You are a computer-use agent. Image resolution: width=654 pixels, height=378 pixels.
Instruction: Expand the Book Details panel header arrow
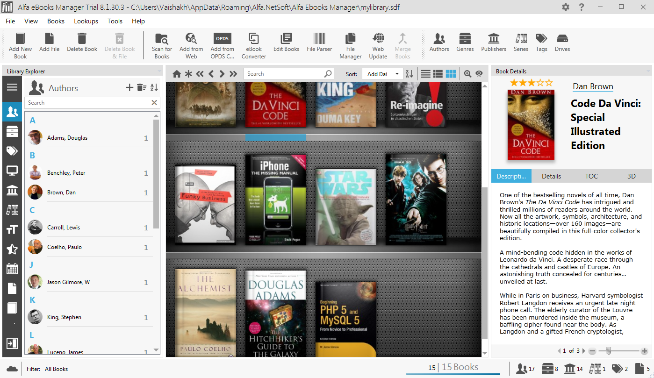tap(648, 71)
